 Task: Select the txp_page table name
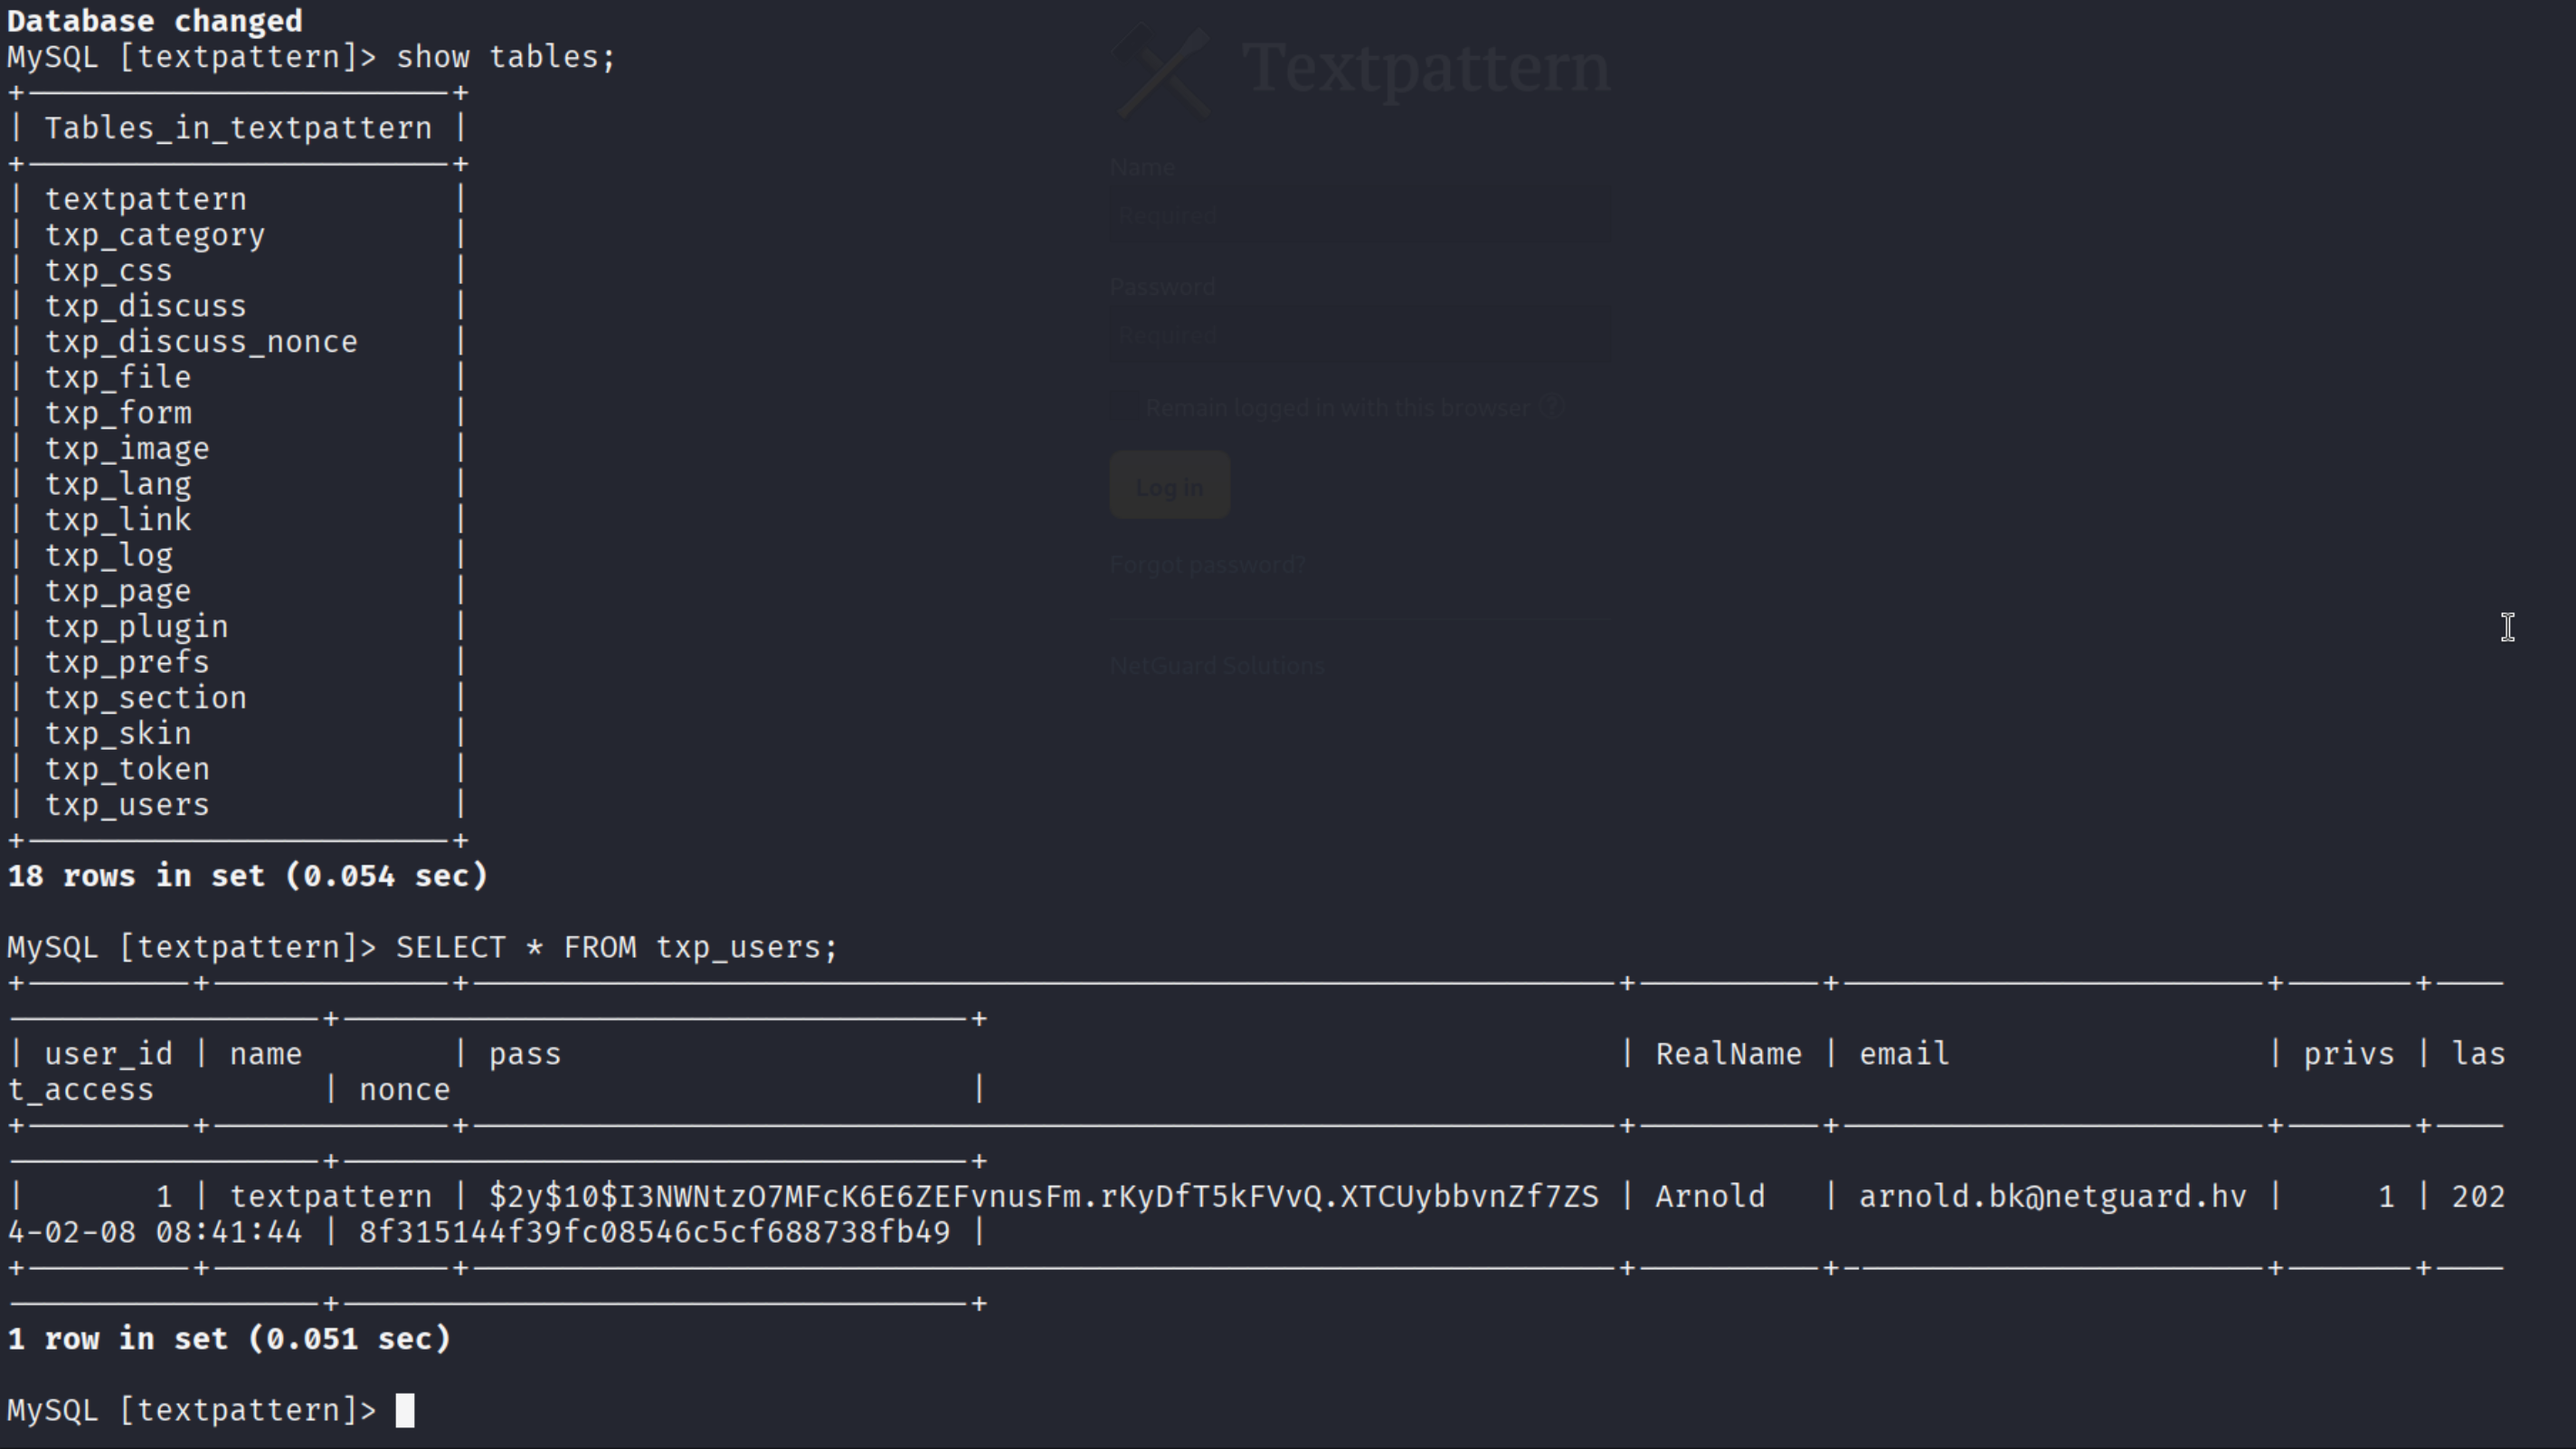pyautogui.click(x=118, y=591)
